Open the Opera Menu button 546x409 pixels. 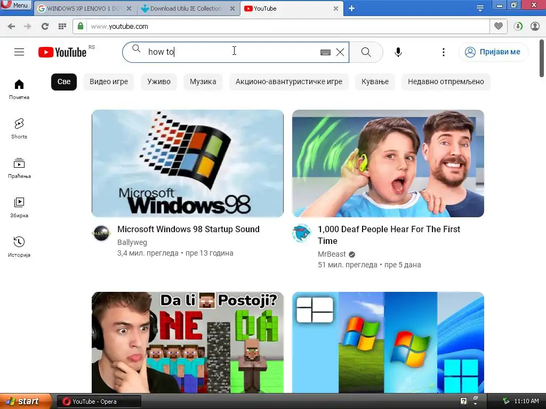tap(16, 5)
